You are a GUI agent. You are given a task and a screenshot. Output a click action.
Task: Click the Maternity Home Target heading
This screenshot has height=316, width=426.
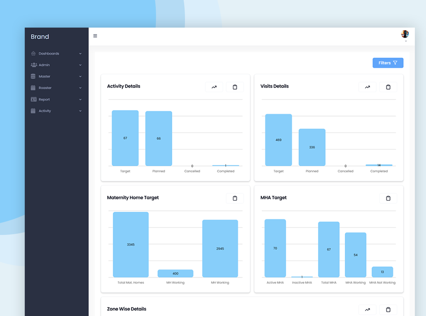(133, 198)
